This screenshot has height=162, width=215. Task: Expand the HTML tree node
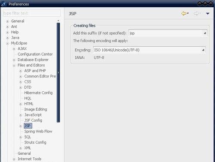(21, 104)
